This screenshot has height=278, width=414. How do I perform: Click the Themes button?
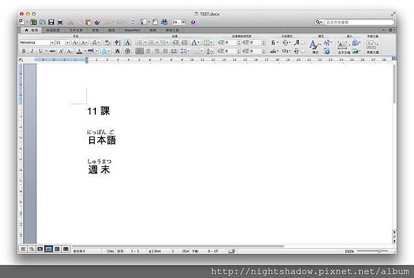click(373, 48)
